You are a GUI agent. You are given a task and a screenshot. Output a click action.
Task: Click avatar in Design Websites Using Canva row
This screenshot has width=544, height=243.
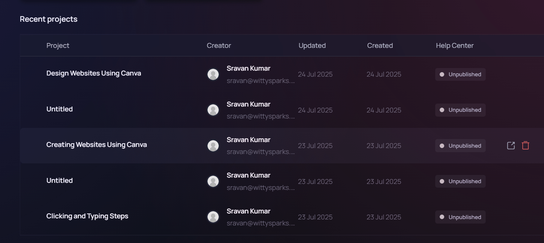click(x=213, y=74)
